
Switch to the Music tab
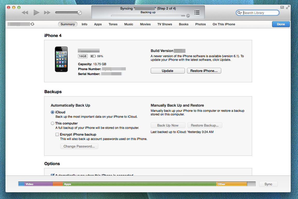pos(129,24)
